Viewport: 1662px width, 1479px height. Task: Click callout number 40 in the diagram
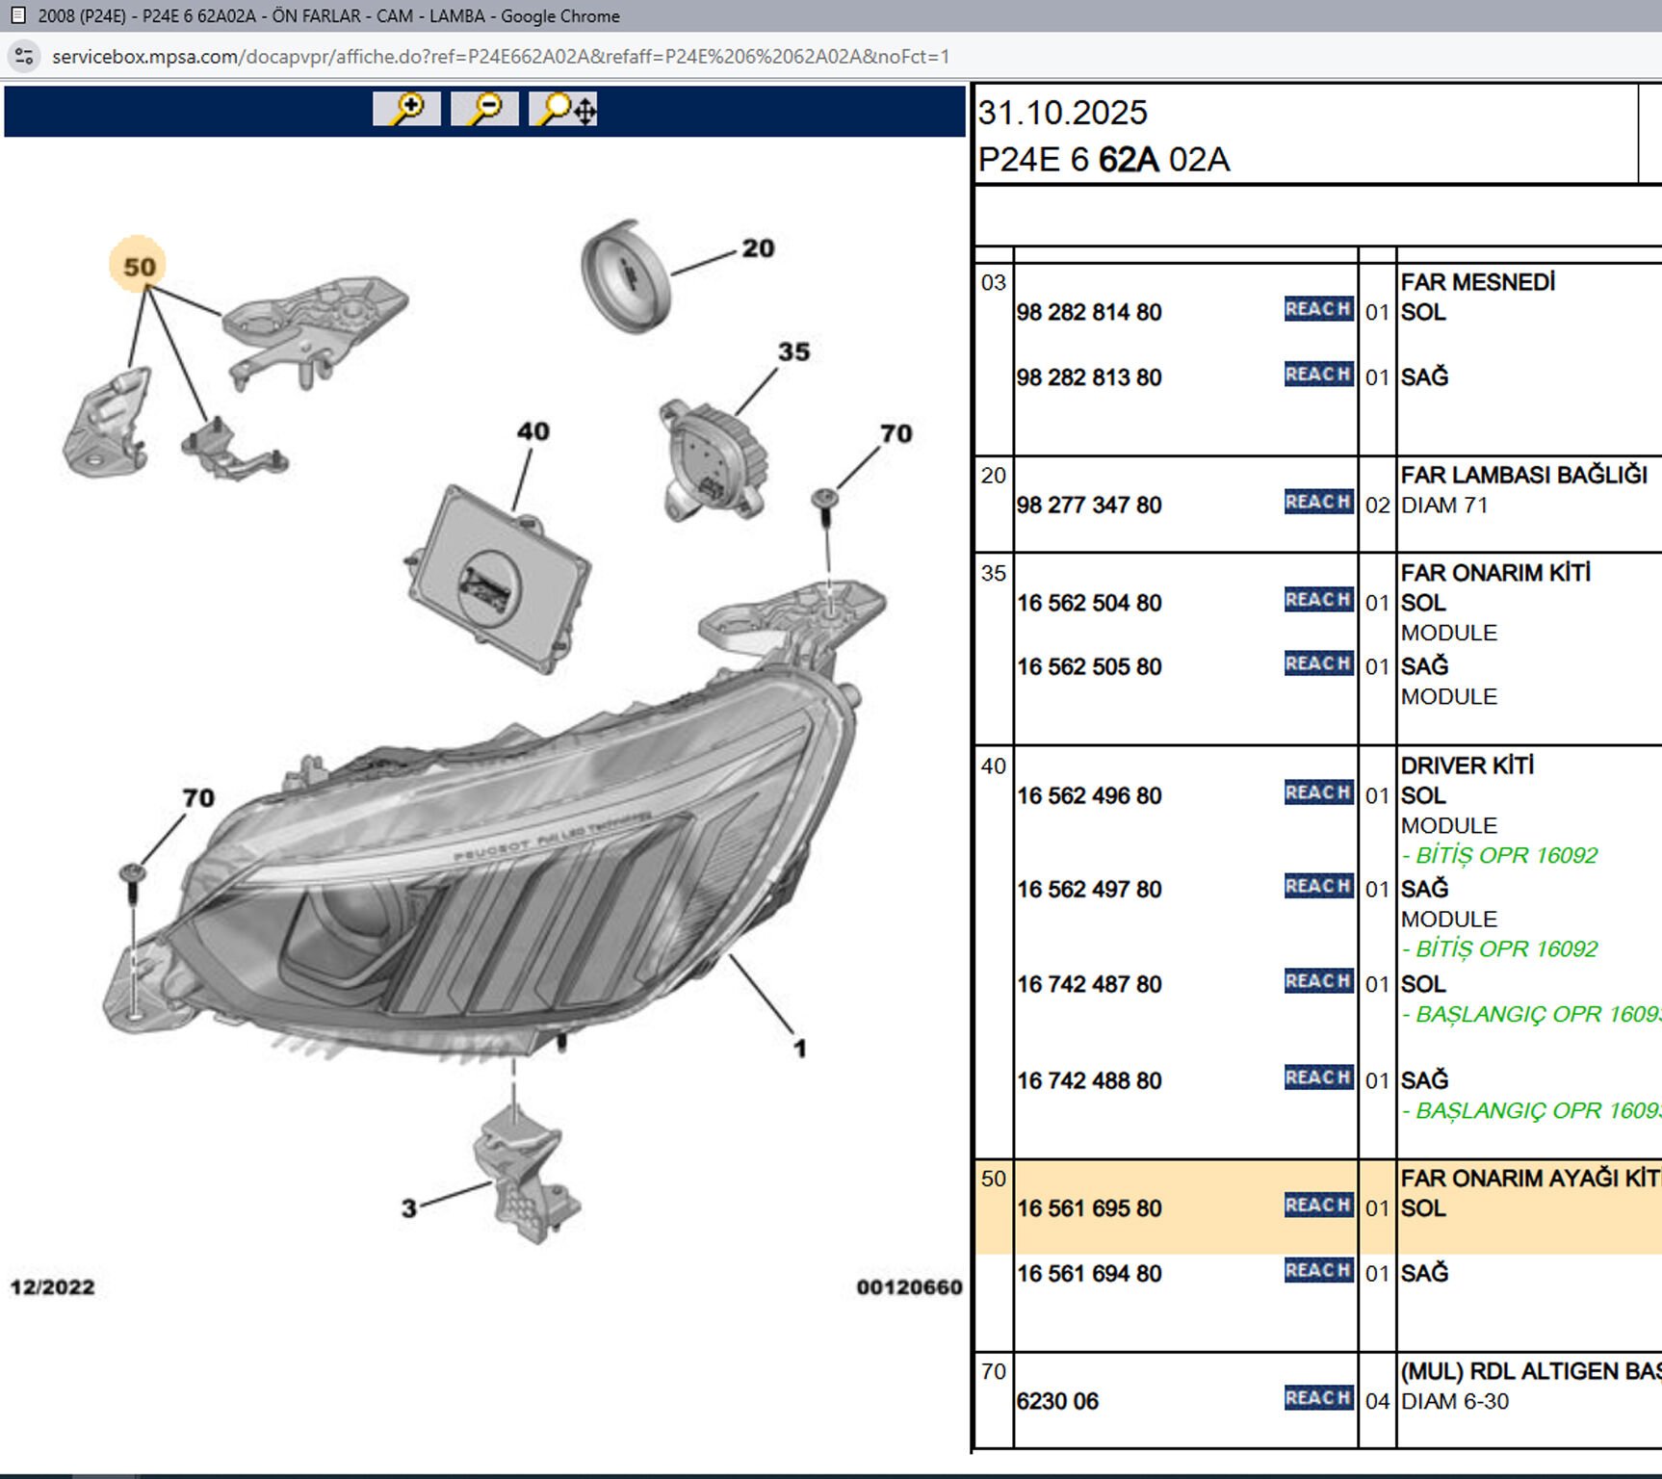click(532, 431)
